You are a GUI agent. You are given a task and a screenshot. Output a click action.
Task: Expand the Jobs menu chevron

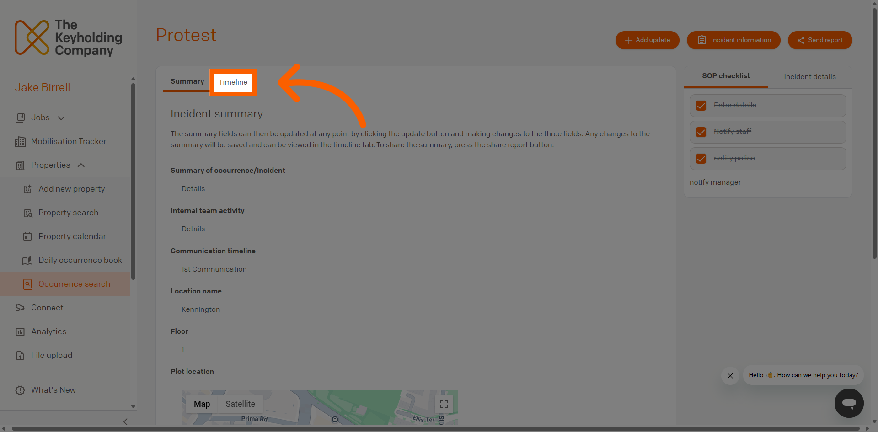61,118
